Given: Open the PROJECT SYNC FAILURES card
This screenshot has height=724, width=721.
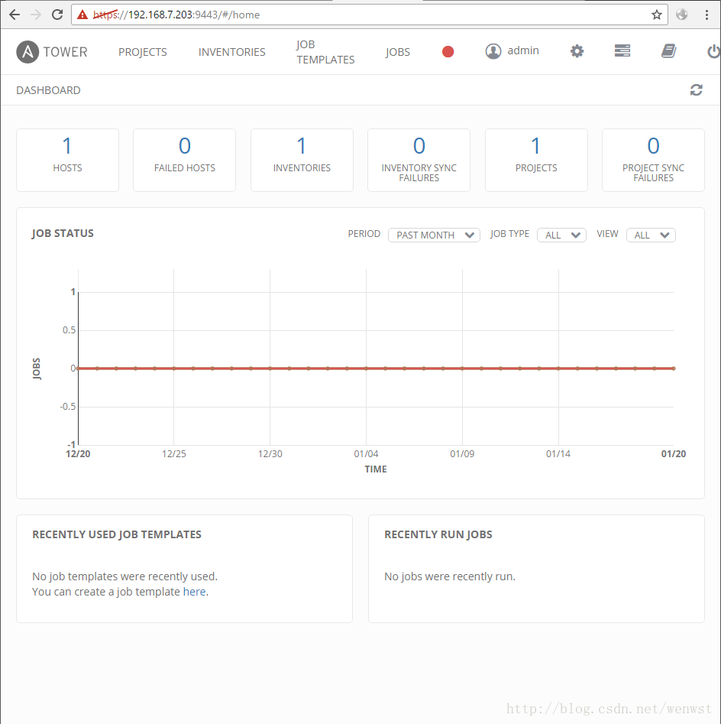Looking at the screenshot, I should click(653, 160).
